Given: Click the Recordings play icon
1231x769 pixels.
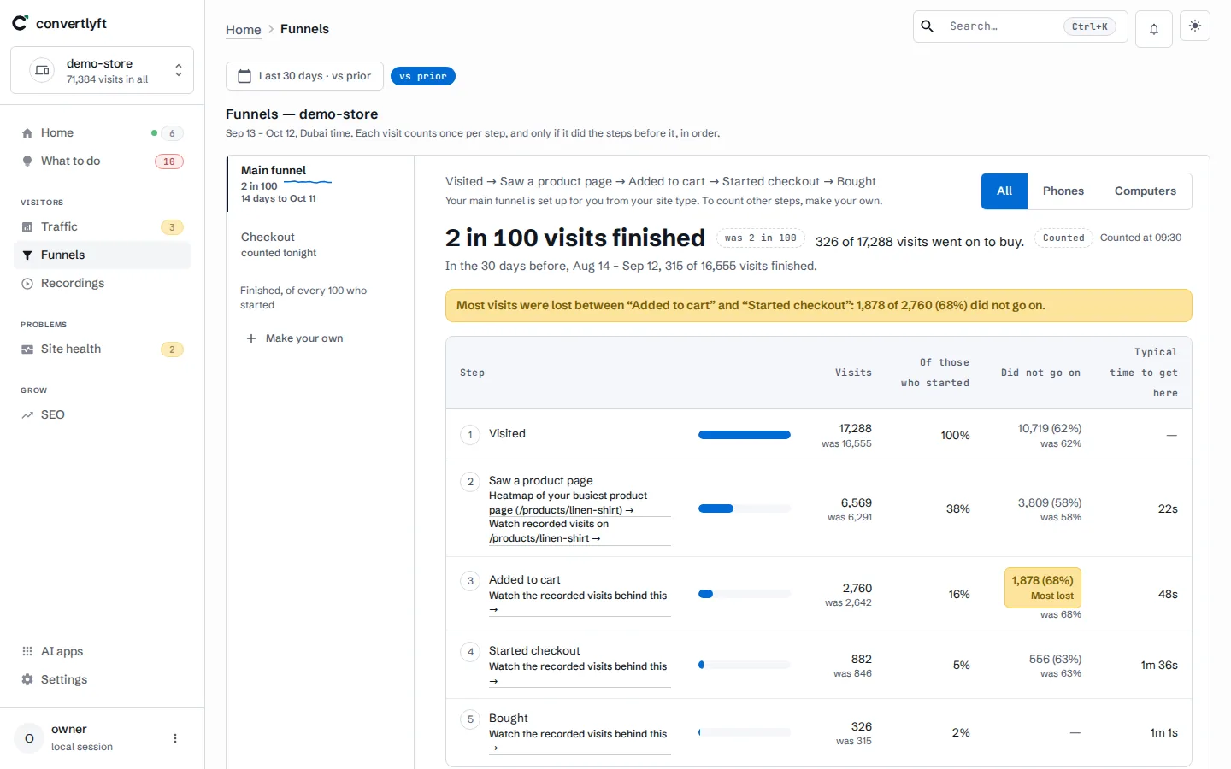Looking at the screenshot, I should 27,283.
